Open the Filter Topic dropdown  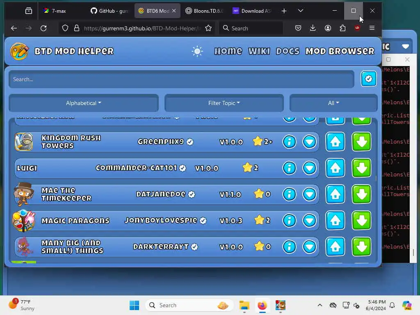tap(224, 103)
